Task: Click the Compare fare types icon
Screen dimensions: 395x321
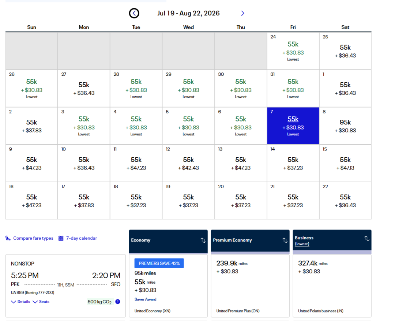Action: click(8, 238)
